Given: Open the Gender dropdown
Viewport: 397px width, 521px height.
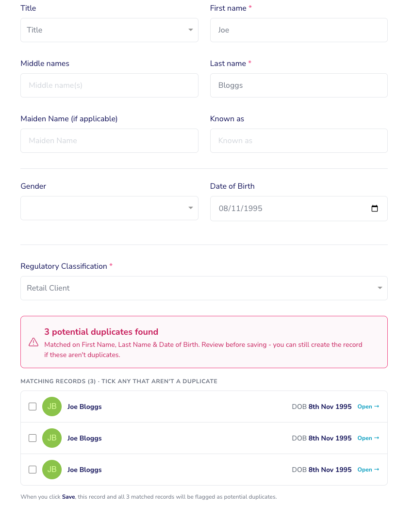Looking at the screenshot, I should coord(109,208).
